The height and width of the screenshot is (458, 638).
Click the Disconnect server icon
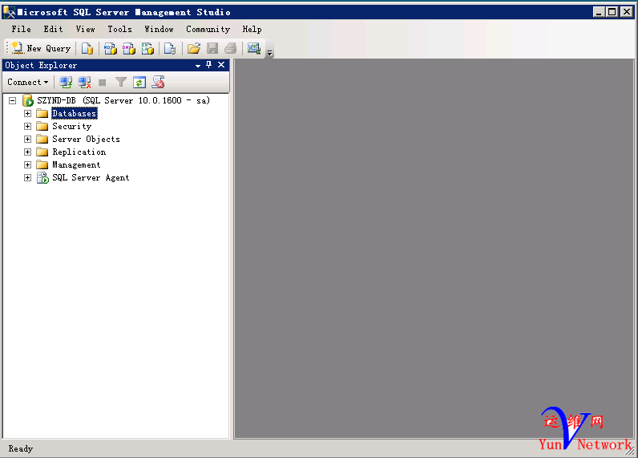coord(84,83)
